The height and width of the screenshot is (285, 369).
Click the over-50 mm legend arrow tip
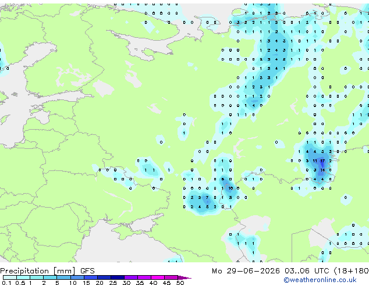185,277
